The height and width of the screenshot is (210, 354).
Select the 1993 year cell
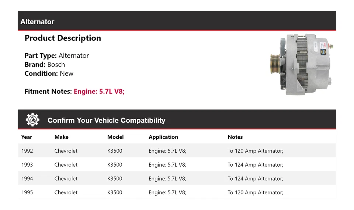(27, 165)
